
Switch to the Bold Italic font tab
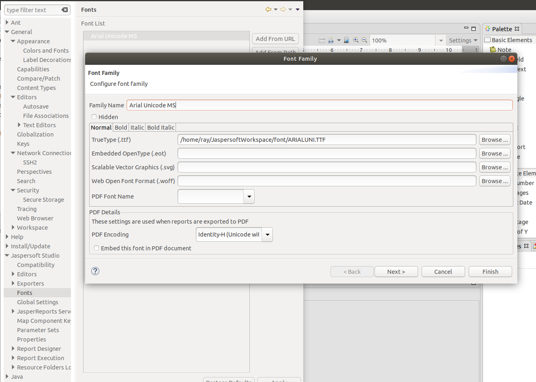pyautogui.click(x=161, y=127)
